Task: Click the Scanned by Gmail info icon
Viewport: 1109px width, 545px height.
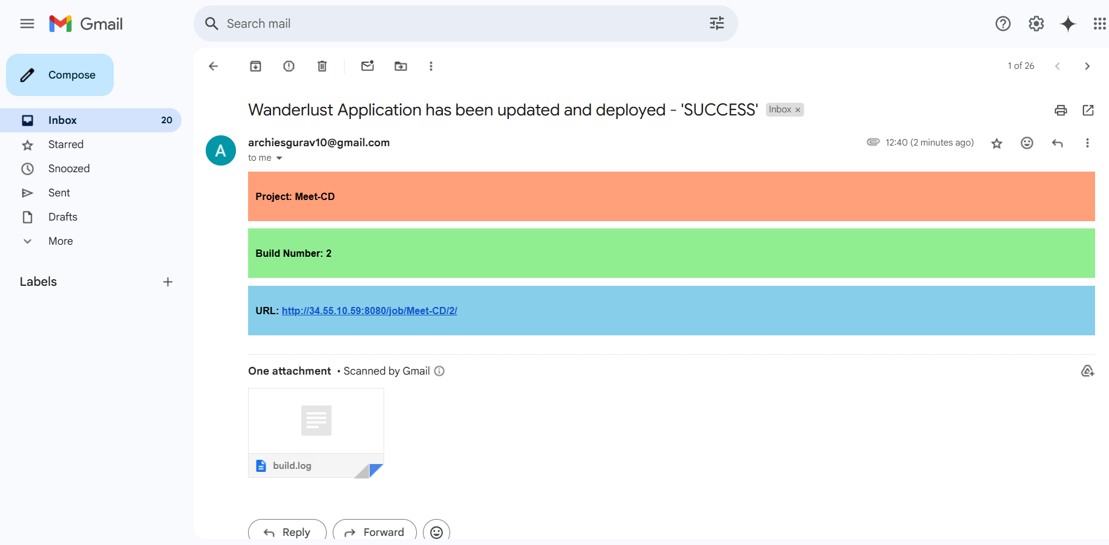Action: pyautogui.click(x=440, y=371)
